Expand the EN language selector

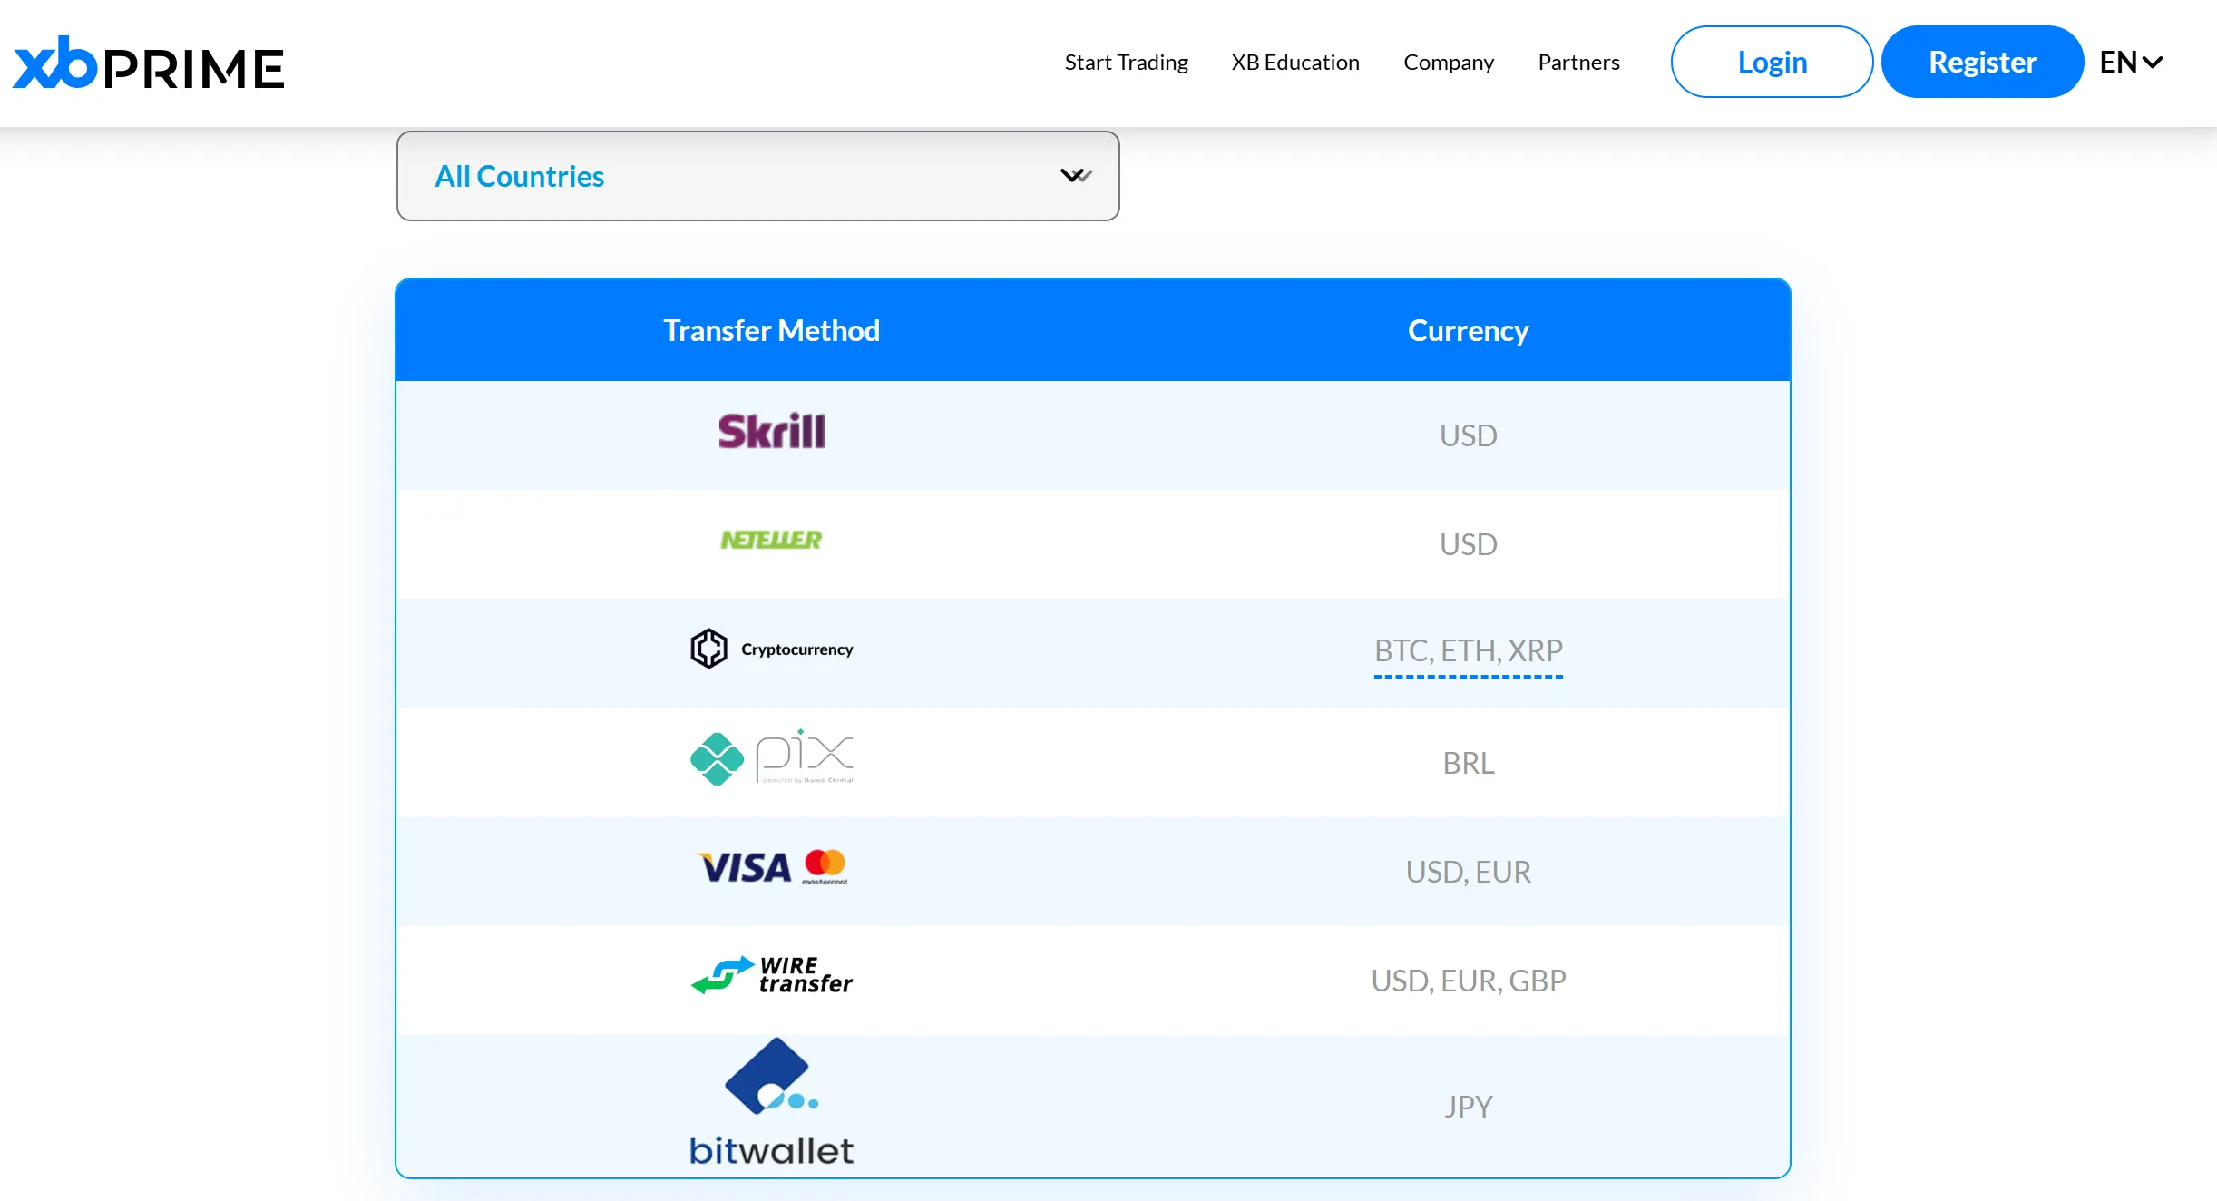tap(2131, 62)
